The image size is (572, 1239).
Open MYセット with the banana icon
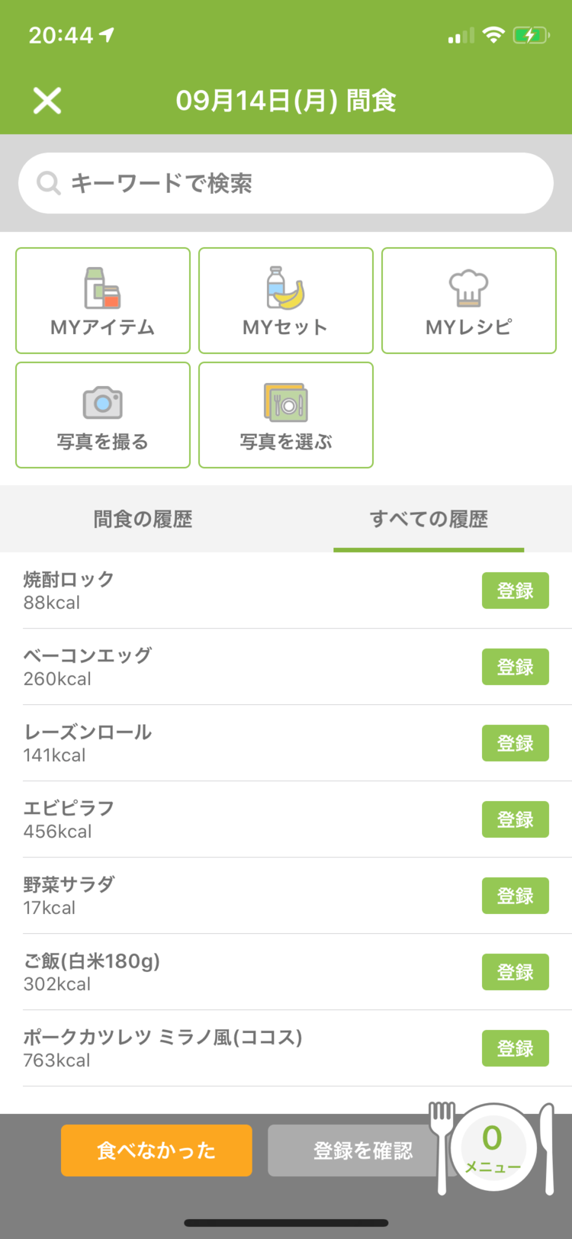(286, 301)
